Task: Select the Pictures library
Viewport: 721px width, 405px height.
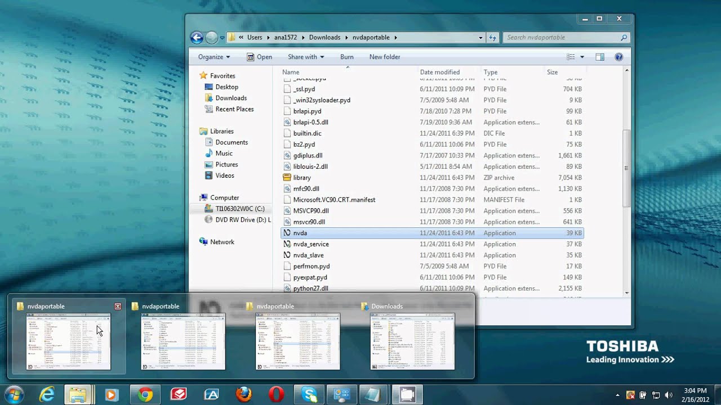Action: tap(221, 165)
